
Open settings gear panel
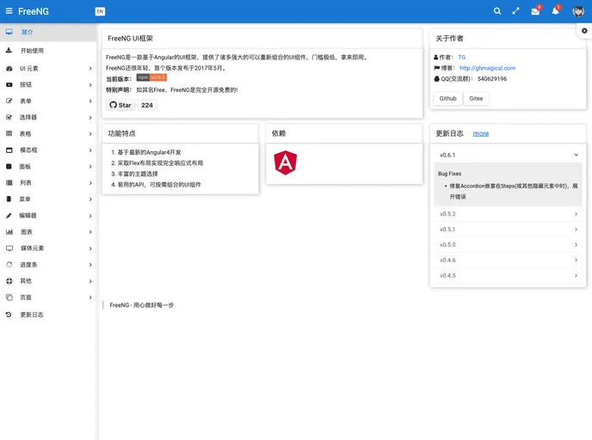(584, 31)
